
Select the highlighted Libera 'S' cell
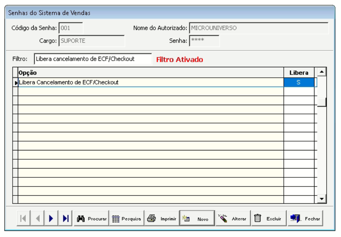299,82
